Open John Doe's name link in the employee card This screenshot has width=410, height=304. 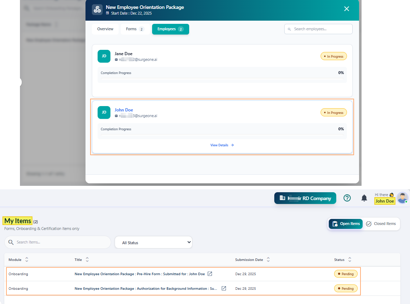(124, 110)
